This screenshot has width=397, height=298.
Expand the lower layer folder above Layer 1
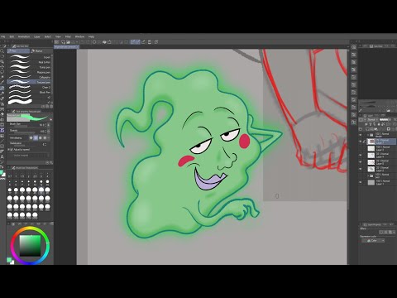368,175
